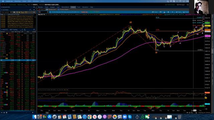Open Podcasts from the Dock
The image size is (214, 120).
click(105, 117)
